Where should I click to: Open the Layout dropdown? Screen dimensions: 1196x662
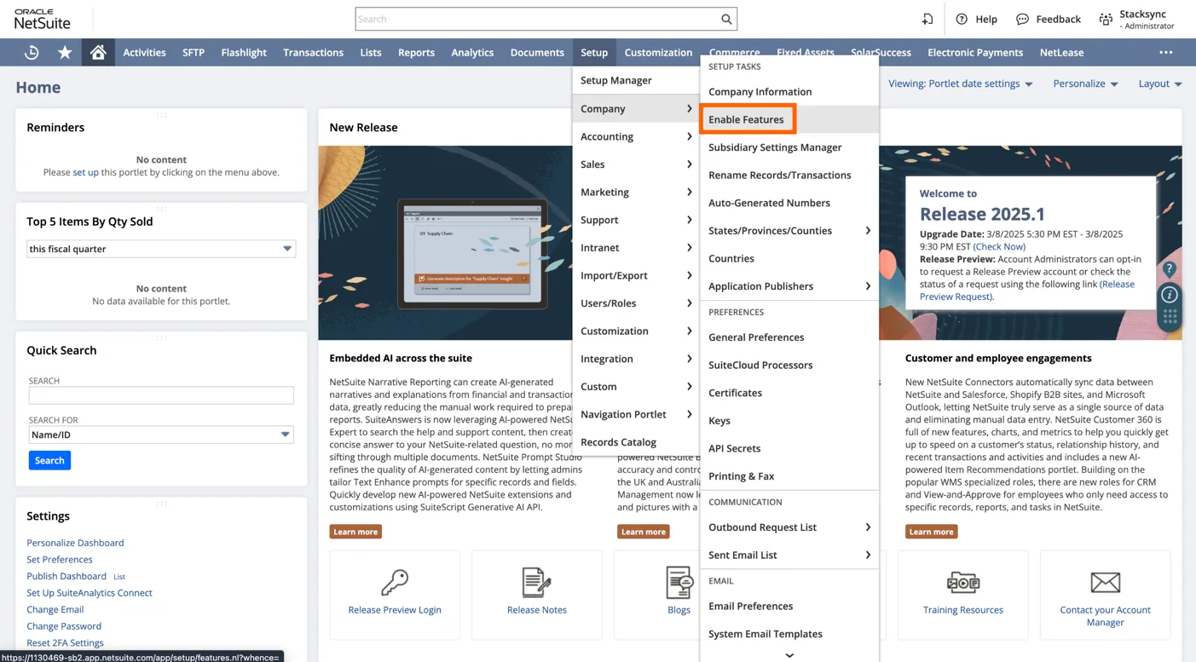1160,83
